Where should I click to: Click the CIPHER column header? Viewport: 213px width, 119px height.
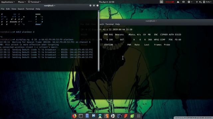click(x=164, y=35)
